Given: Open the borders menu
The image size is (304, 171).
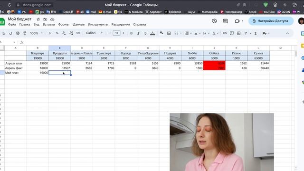Looking at the screenshot, I should [169, 33].
